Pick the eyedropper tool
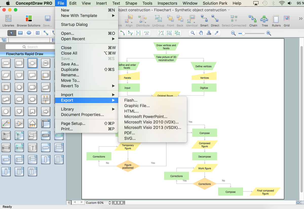This screenshot has width=304, height=209. (x=216, y=33)
